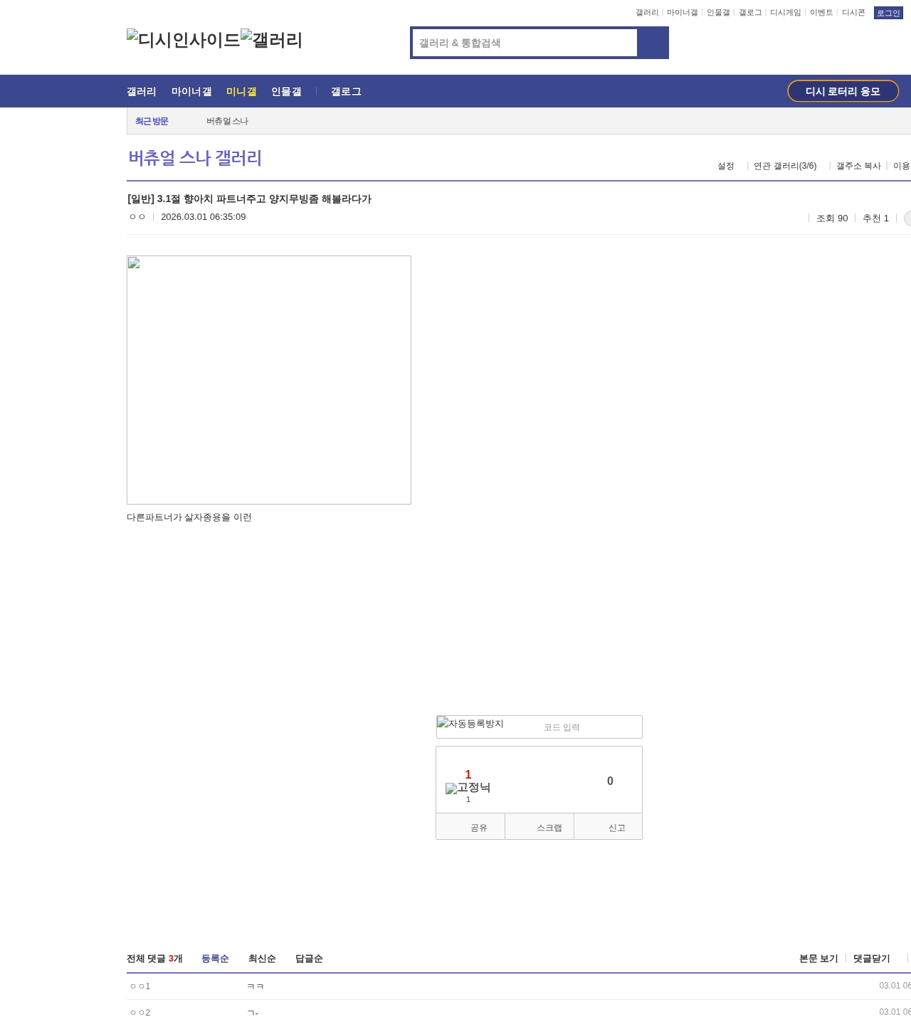This screenshot has width=911, height=1017.
Task: Sort comments by 답글순
Action: click(309, 959)
